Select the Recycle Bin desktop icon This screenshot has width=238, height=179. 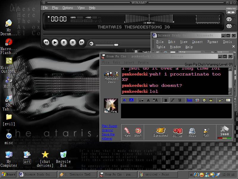(63, 159)
